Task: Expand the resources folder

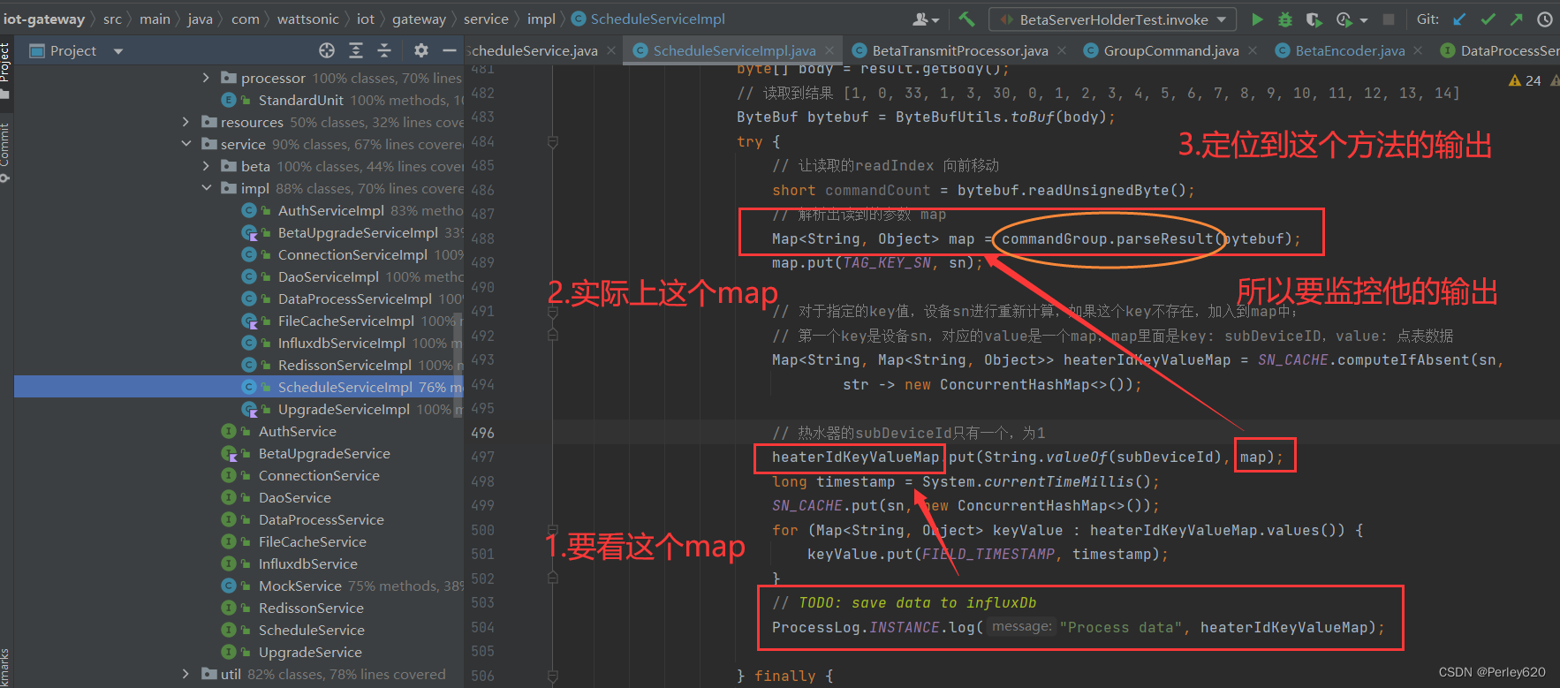Action: (186, 122)
